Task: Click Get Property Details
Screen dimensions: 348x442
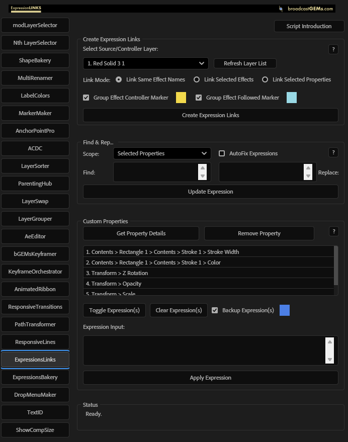Action: (x=141, y=233)
